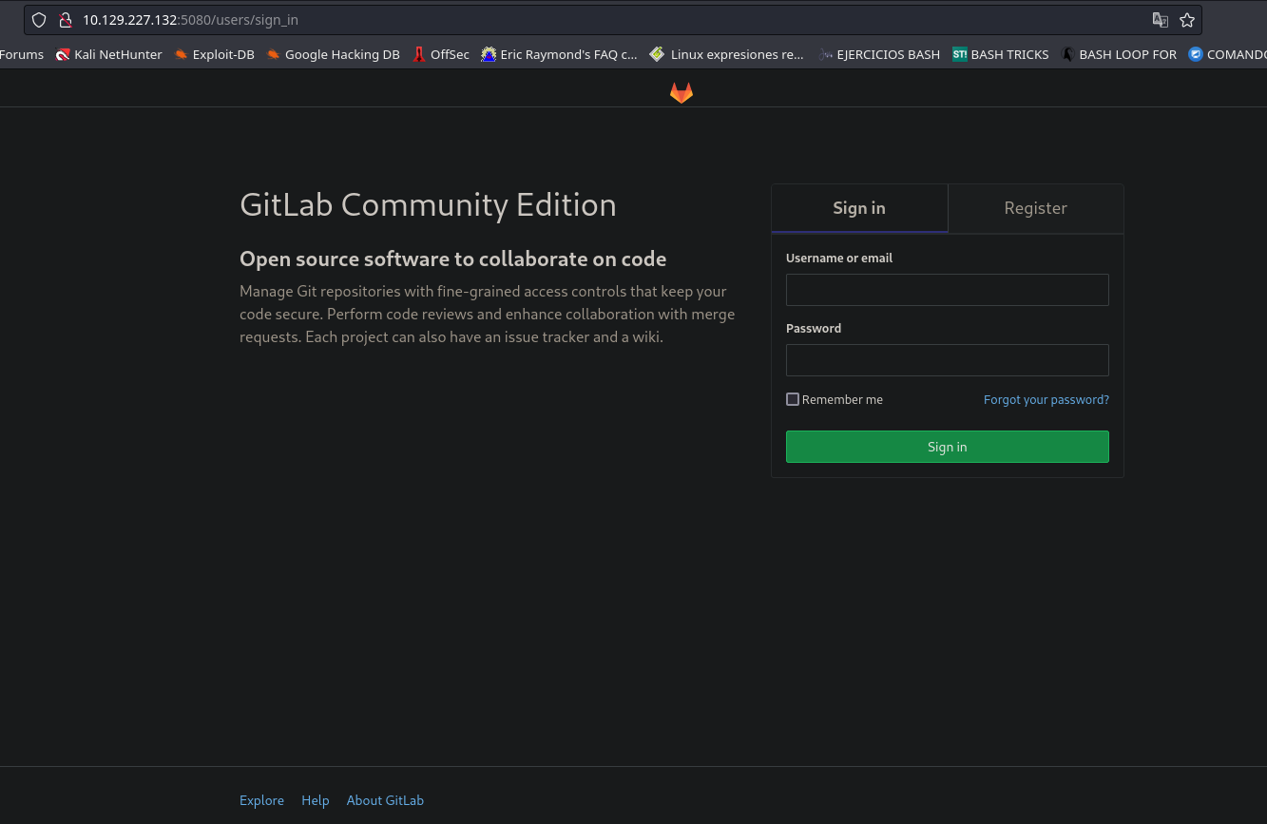Open the COMANDO bookmark
The image size is (1267, 824).
1228,54
